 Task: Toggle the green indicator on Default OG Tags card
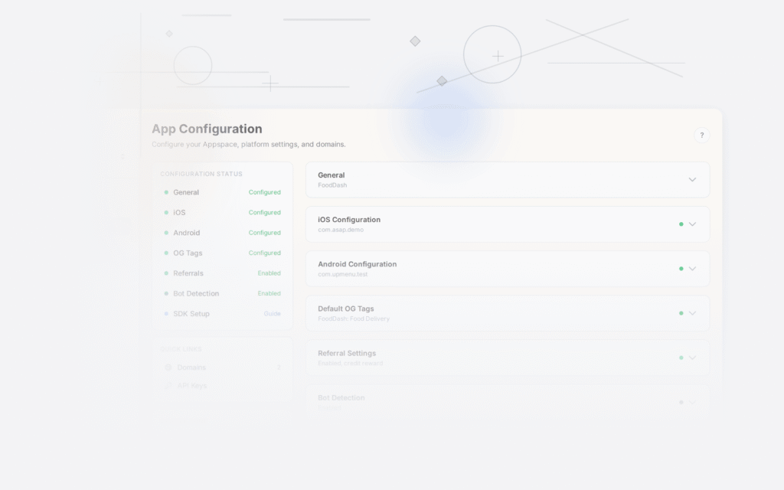(681, 313)
